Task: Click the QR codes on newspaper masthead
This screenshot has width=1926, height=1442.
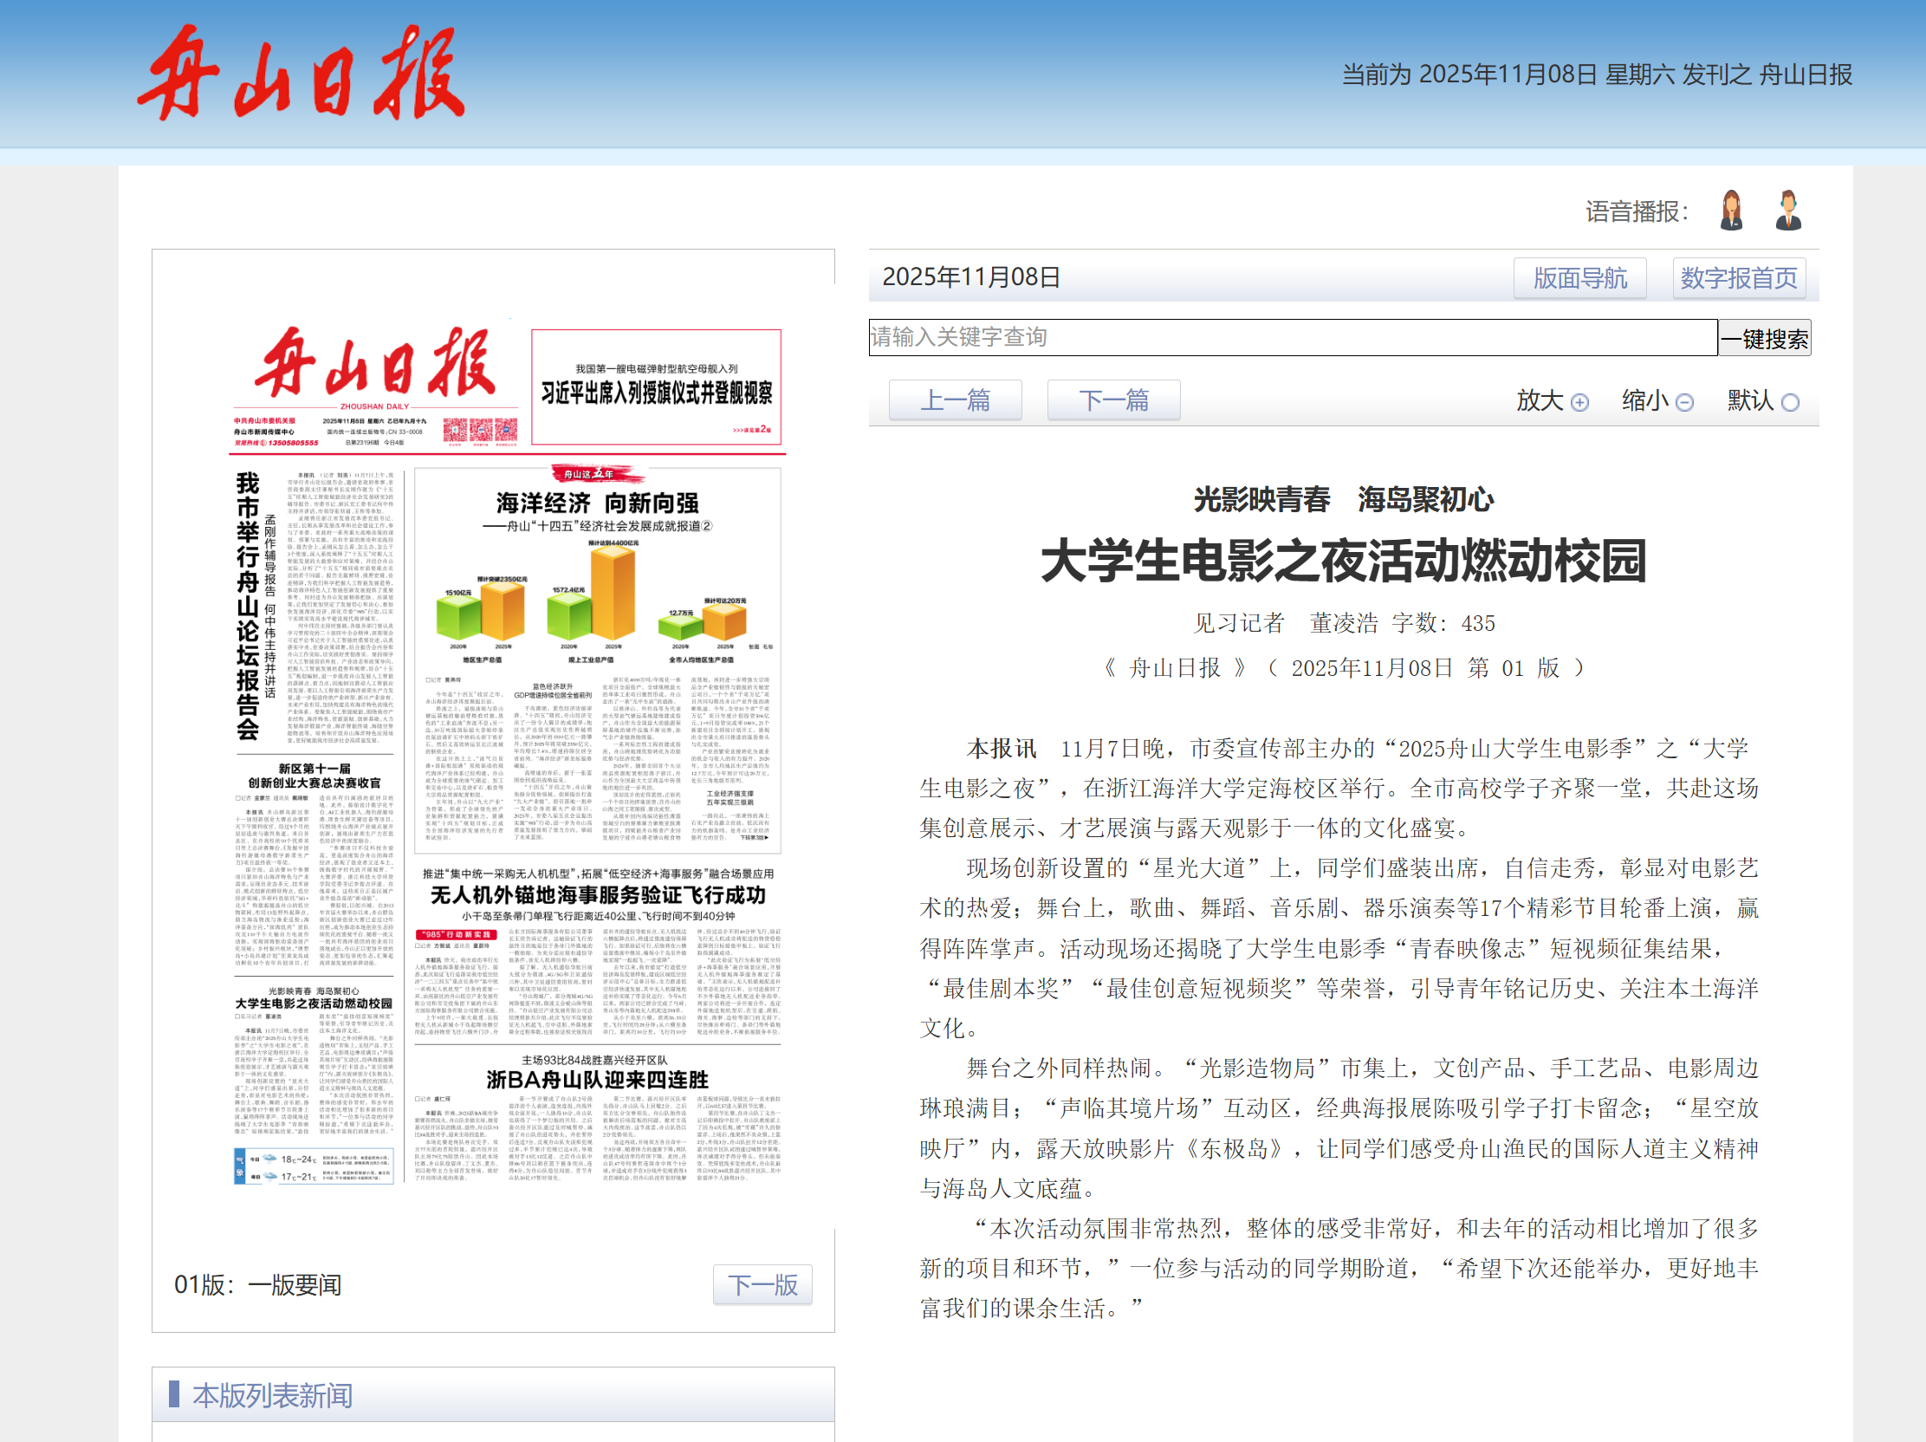Action: (x=480, y=430)
